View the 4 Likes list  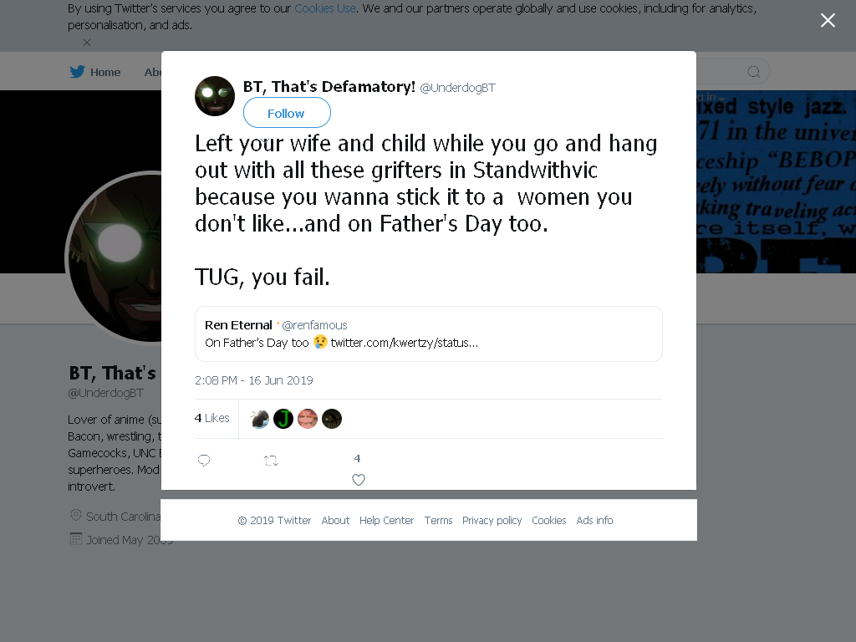point(211,418)
